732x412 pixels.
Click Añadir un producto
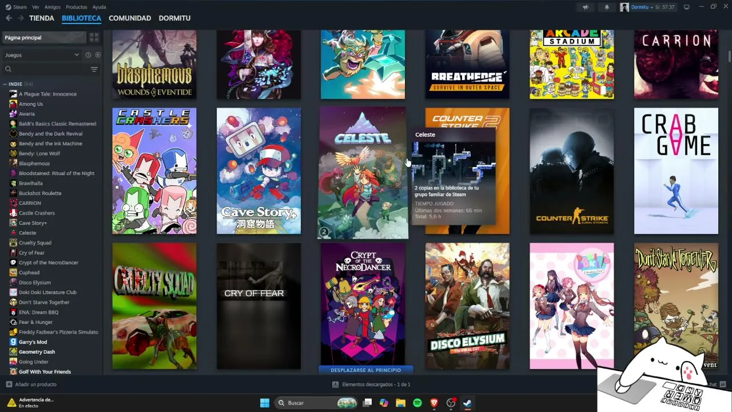pos(31,385)
